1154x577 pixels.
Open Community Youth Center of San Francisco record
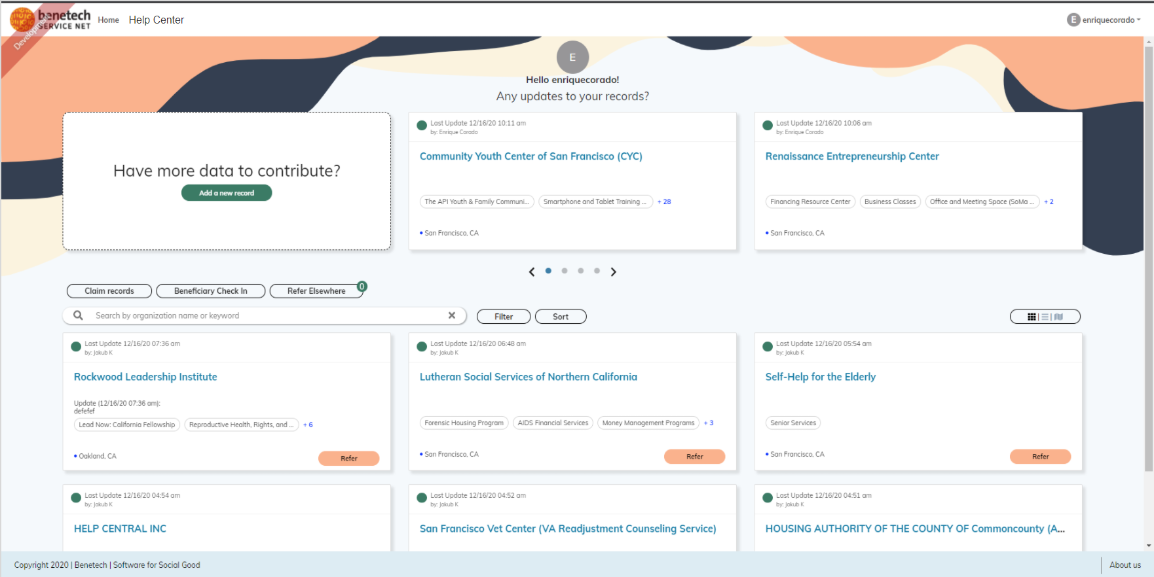pos(531,156)
